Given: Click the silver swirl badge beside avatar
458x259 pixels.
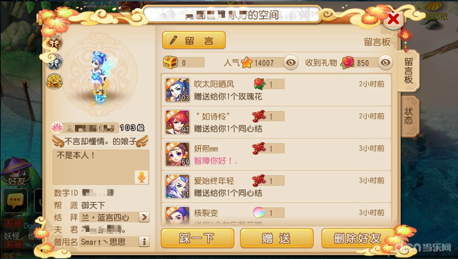Looking at the screenshot, I should (55, 62).
